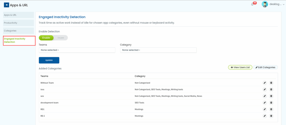The height and width of the screenshot is (125, 286).
Task: Open the Teams dropdown
Action: pos(77,50)
